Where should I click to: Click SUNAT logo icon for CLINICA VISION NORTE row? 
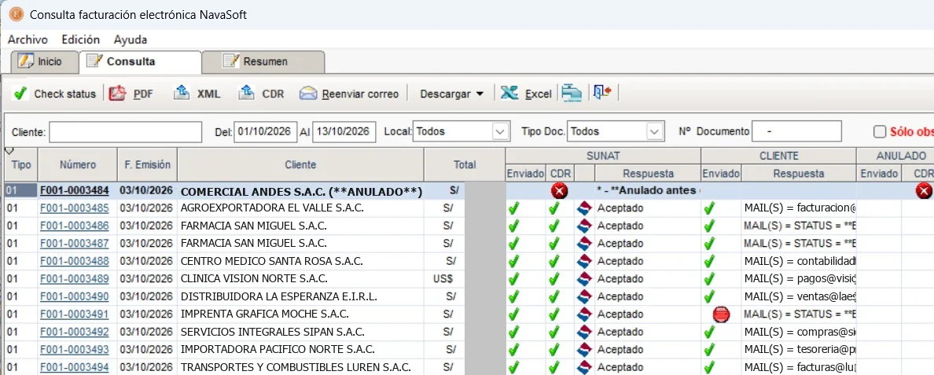coord(584,279)
